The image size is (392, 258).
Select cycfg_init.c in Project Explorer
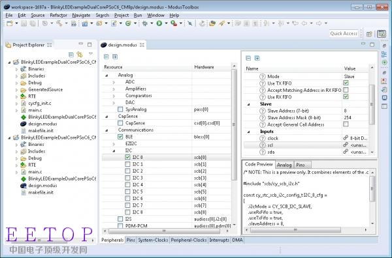[x=40, y=103]
